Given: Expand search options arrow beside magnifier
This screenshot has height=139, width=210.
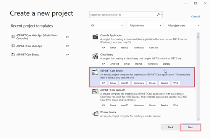Looking at the screenshot, I should click(x=161, y=15).
